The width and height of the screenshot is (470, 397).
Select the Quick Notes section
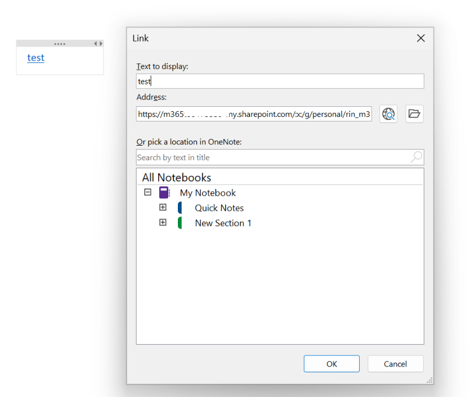click(x=219, y=208)
